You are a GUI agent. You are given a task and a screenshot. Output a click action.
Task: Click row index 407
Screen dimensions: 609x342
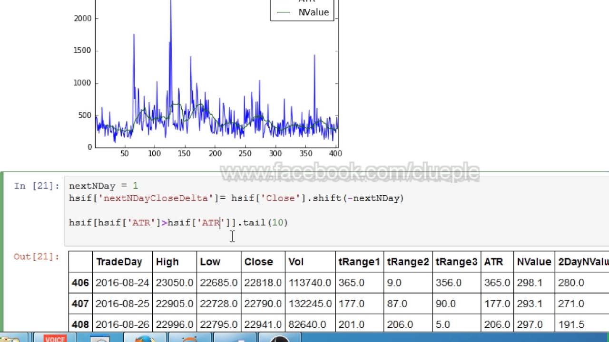[80, 304]
